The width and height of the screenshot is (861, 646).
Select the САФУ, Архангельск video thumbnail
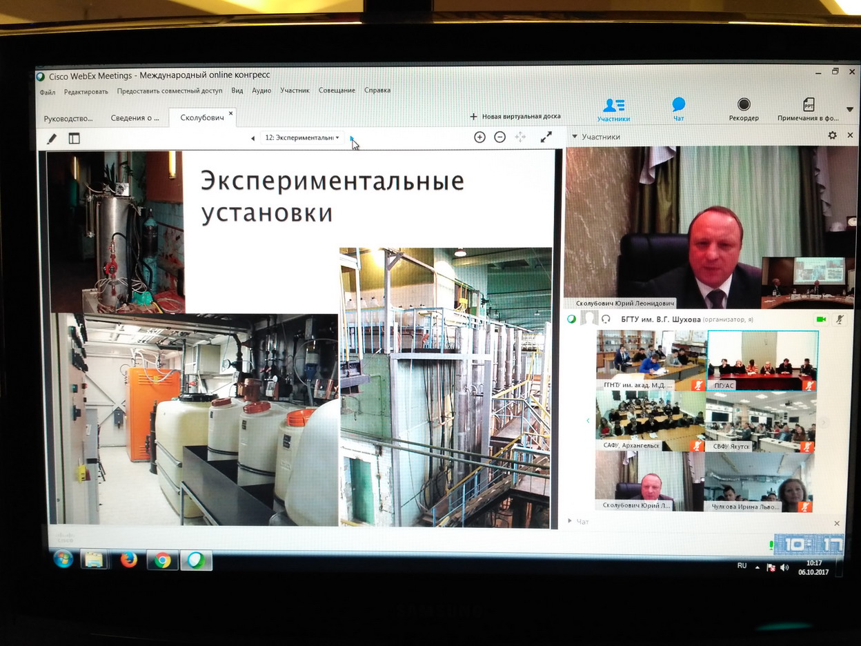651,421
